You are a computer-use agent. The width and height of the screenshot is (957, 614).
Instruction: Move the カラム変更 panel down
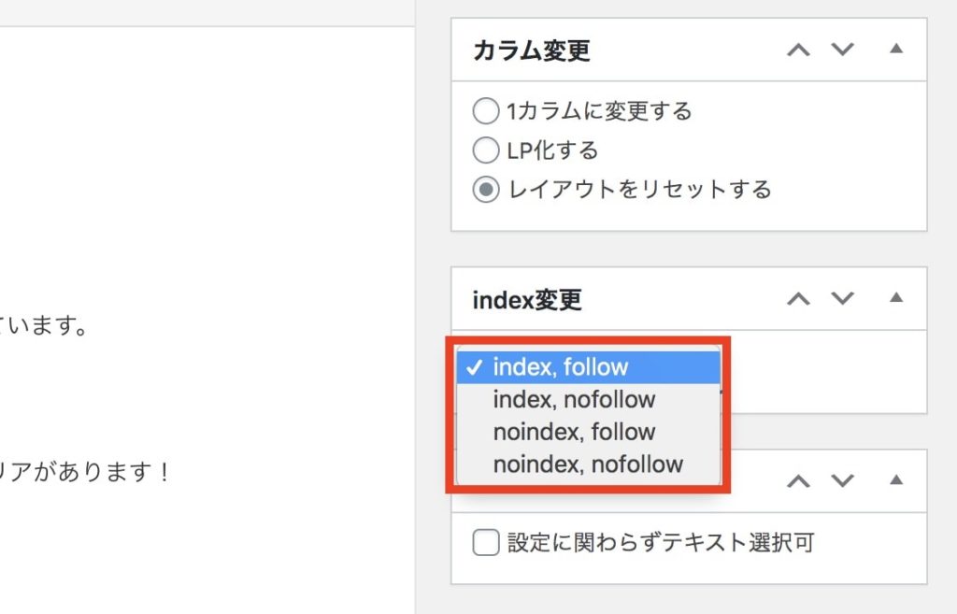tap(842, 50)
